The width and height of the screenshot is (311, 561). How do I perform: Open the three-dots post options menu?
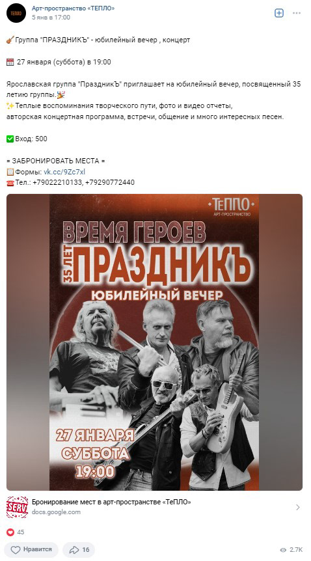(297, 13)
